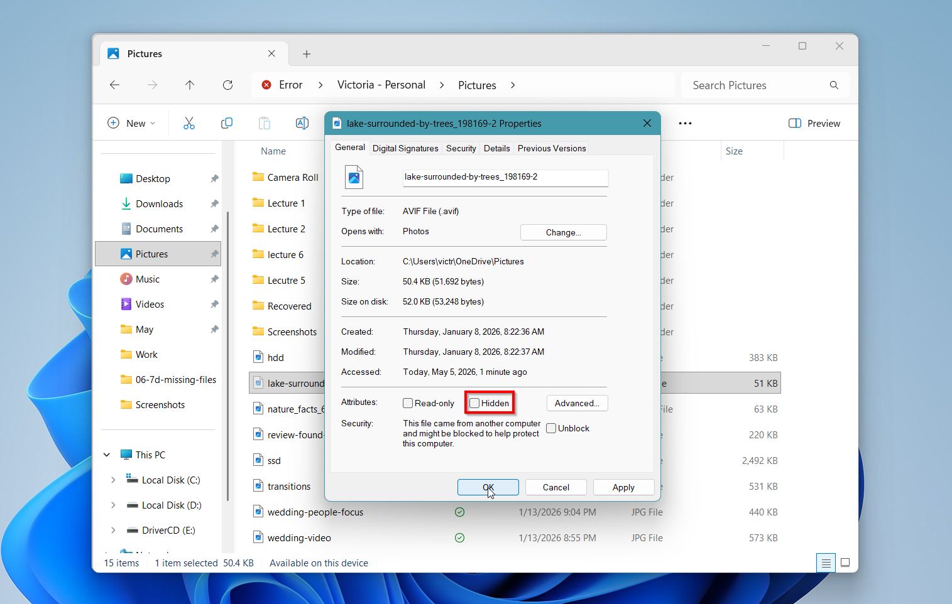
Task: Tick the Hidden attribute checkbox
Action: point(474,403)
